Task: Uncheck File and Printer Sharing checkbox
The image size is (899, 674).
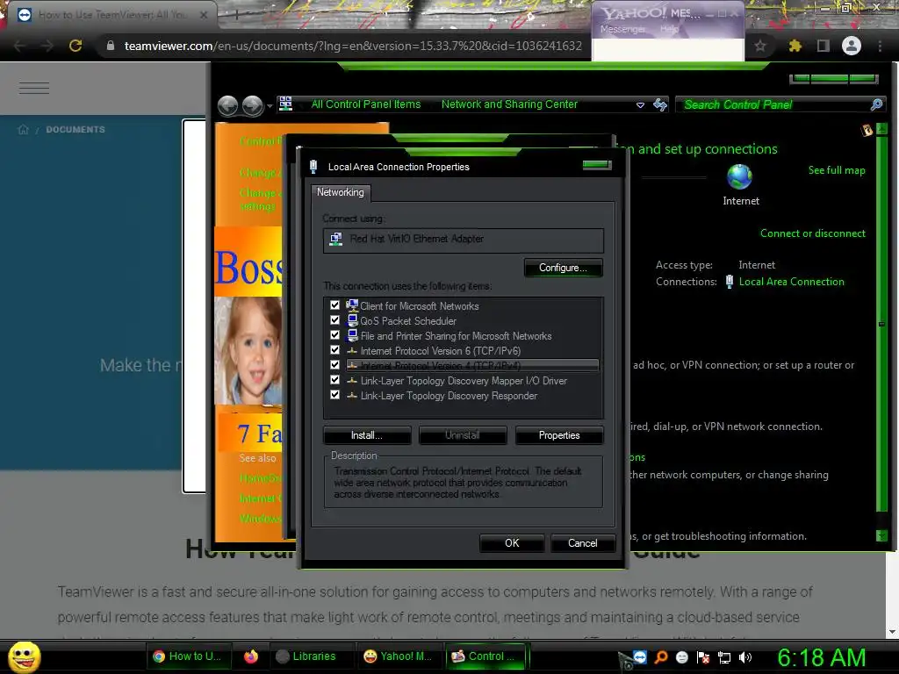Action: click(334, 334)
